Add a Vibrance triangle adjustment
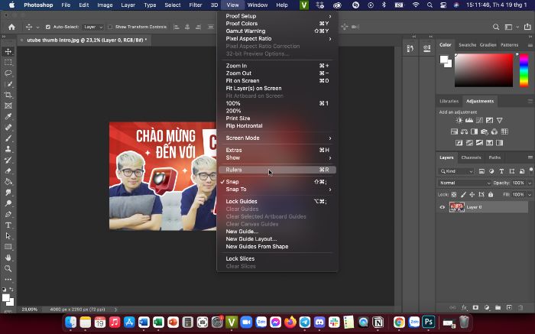Image resolution: width=535 pixels, height=334 pixels. click(500, 121)
